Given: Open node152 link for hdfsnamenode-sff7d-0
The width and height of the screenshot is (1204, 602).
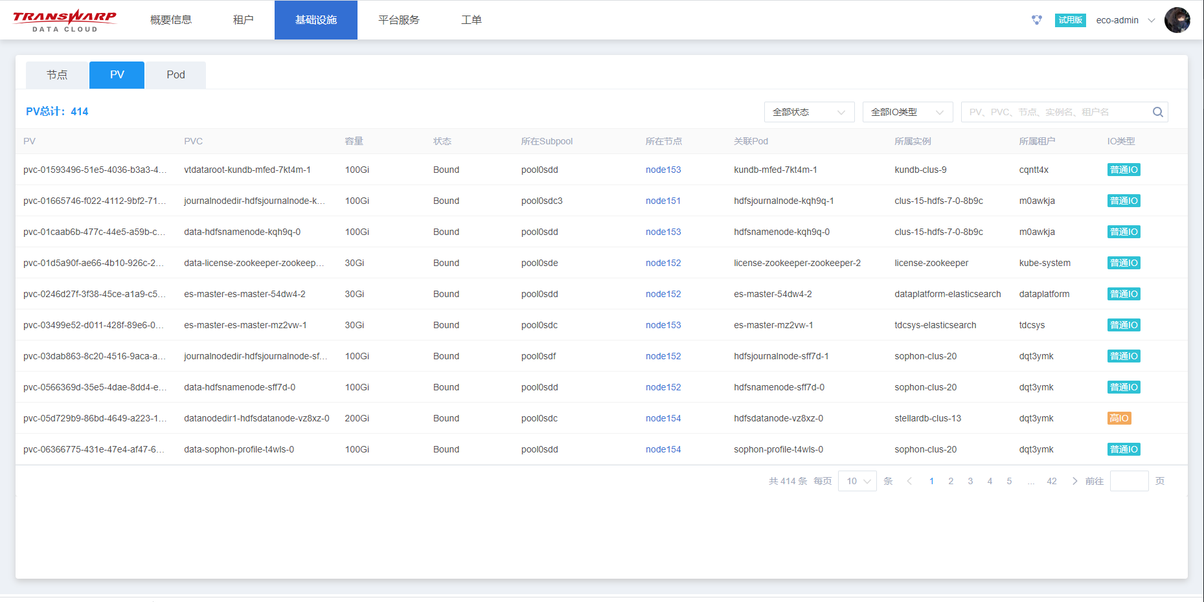Looking at the screenshot, I should click(663, 387).
